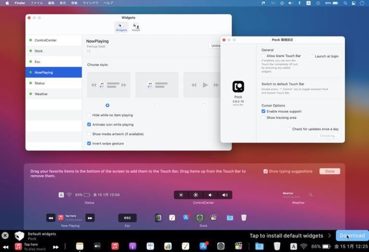Enable Launch at login in Pock preferences
Image resolution: width=369 pixels, height=252 pixels.
(x=312, y=56)
